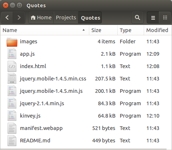Sort files by Type column
The height and width of the screenshot is (150, 172).
tap(131, 30)
